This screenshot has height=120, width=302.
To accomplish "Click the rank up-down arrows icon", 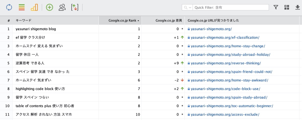I will click(75, 8).
